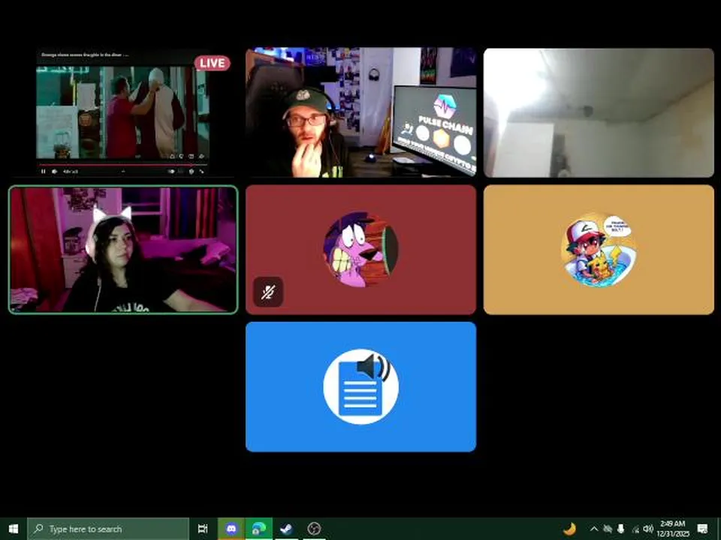Click the red LIVE badge

[x=212, y=63]
